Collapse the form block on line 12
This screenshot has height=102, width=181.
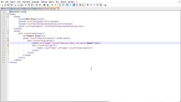click(x=8, y=38)
